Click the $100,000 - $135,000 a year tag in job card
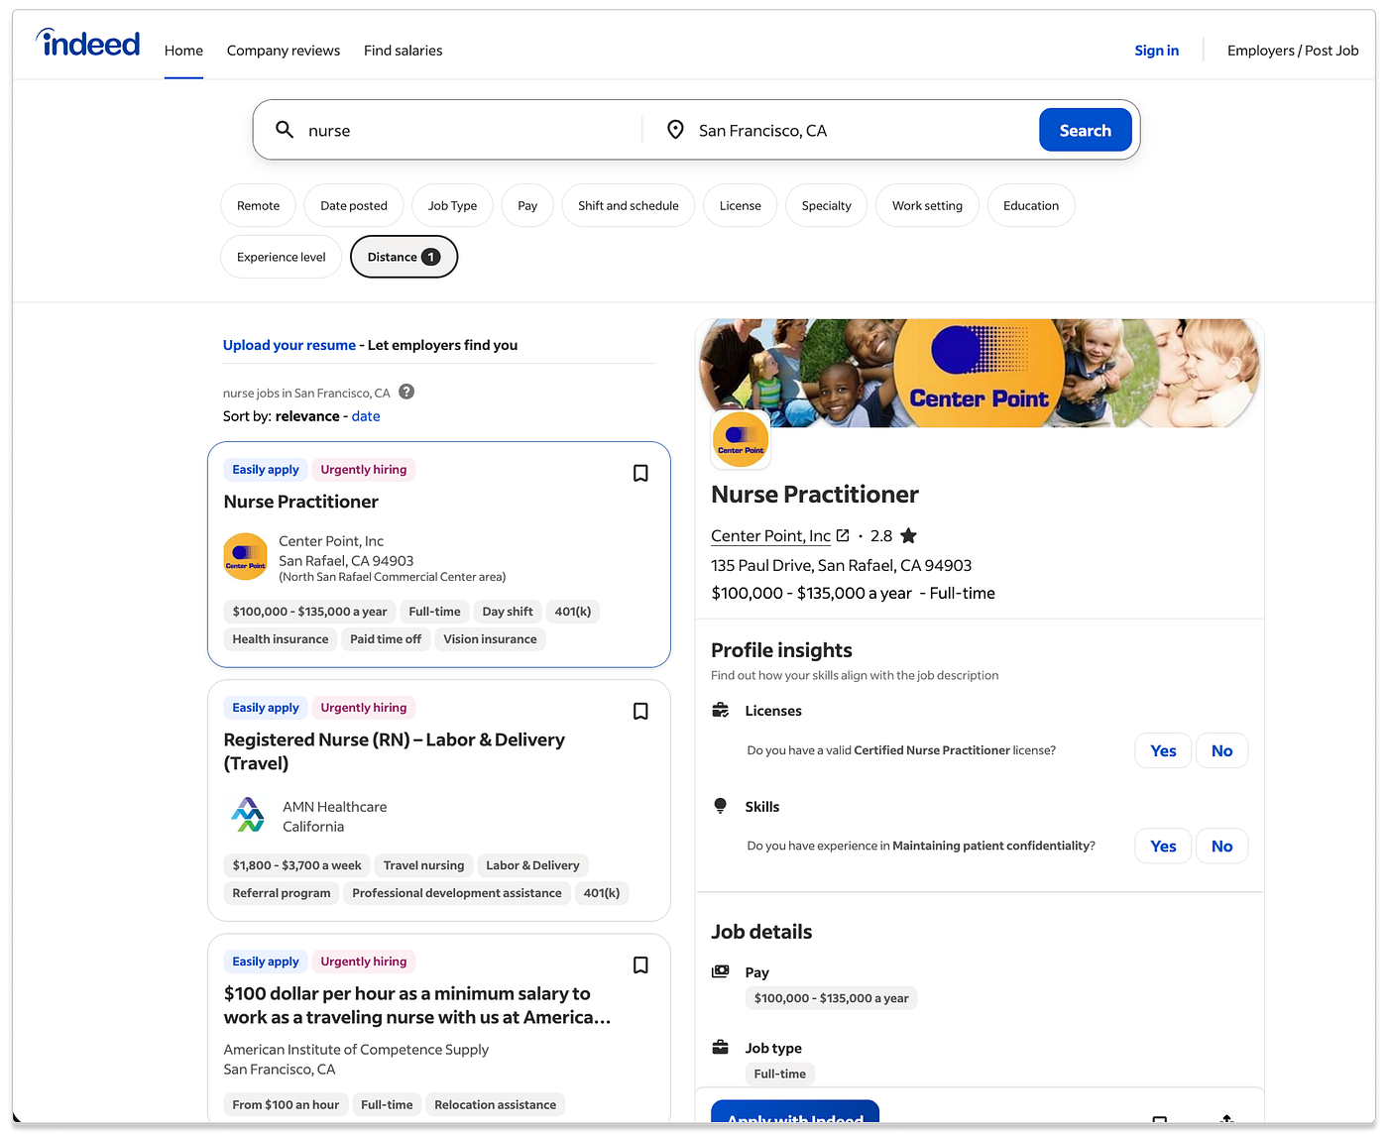This screenshot has height=1134, width=1388. tap(309, 612)
